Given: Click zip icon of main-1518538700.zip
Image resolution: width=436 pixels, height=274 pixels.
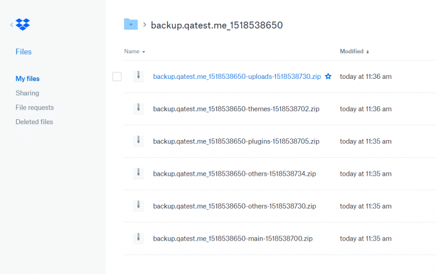Looking at the screenshot, I should (138, 238).
